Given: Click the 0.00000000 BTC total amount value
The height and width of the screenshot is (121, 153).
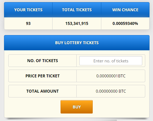Looking at the screenshot, I should (111, 91).
